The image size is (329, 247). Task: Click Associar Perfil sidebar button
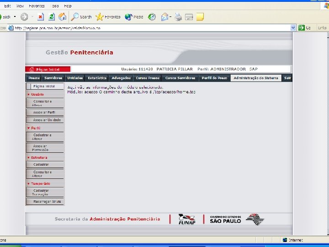point(45,113)
